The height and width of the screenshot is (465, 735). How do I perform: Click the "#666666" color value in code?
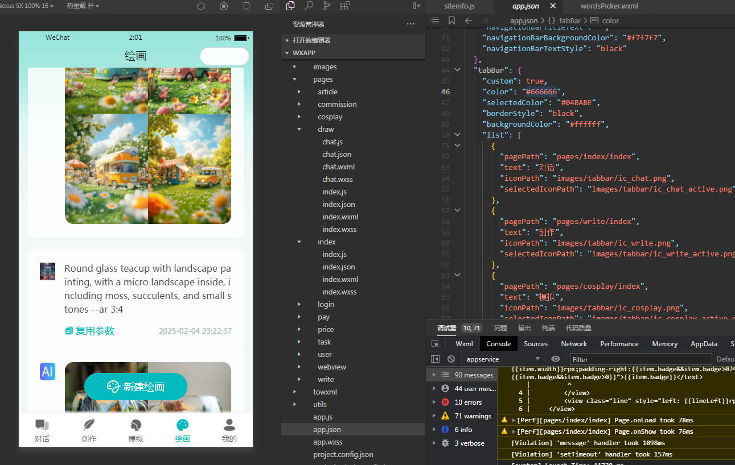[543, 92]
